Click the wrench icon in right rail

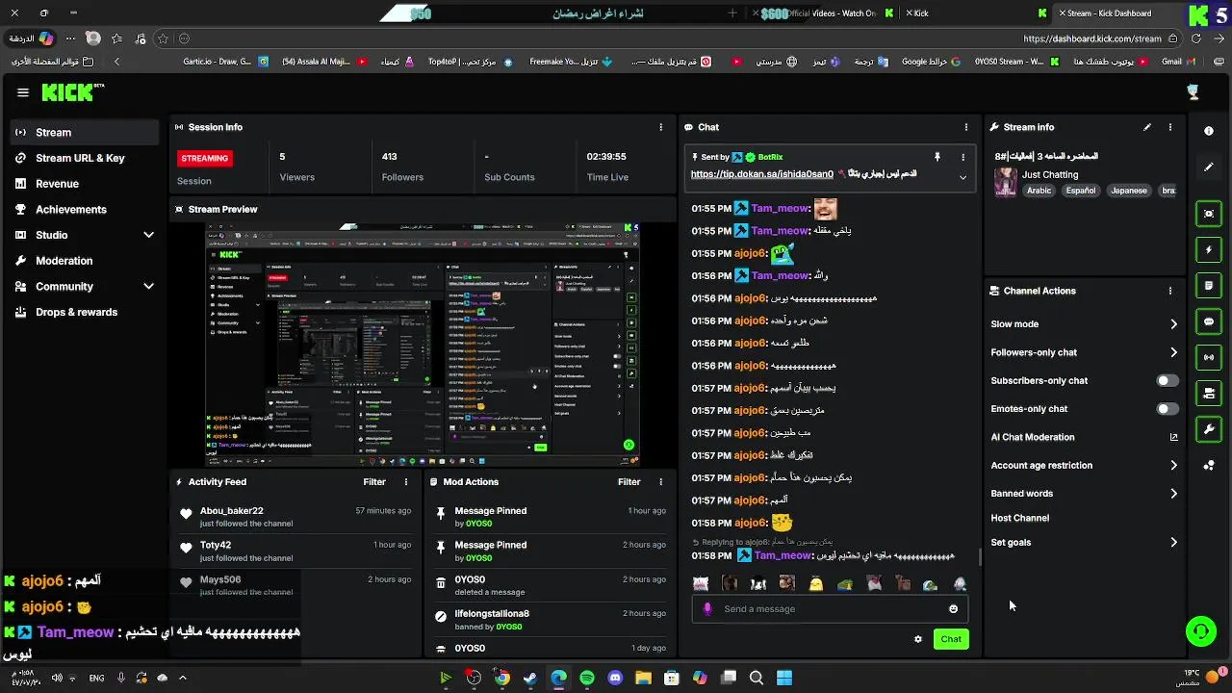[x=1209, y=428]
